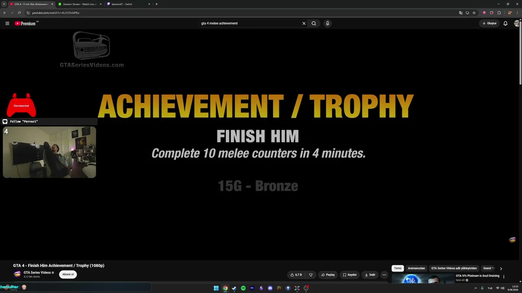
Task: Click the video player area
Action: click(x=259, y=144)
